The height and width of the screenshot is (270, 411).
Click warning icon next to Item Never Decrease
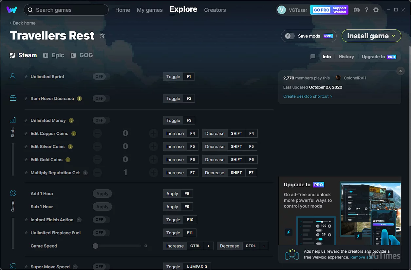coord(79,98)
